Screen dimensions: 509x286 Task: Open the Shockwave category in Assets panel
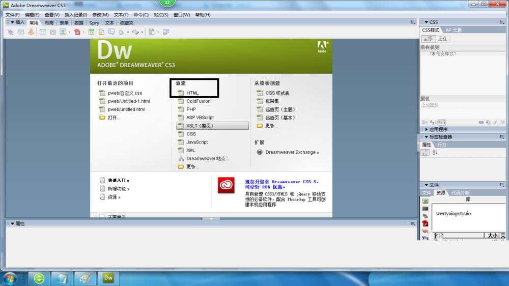(425, 231)
